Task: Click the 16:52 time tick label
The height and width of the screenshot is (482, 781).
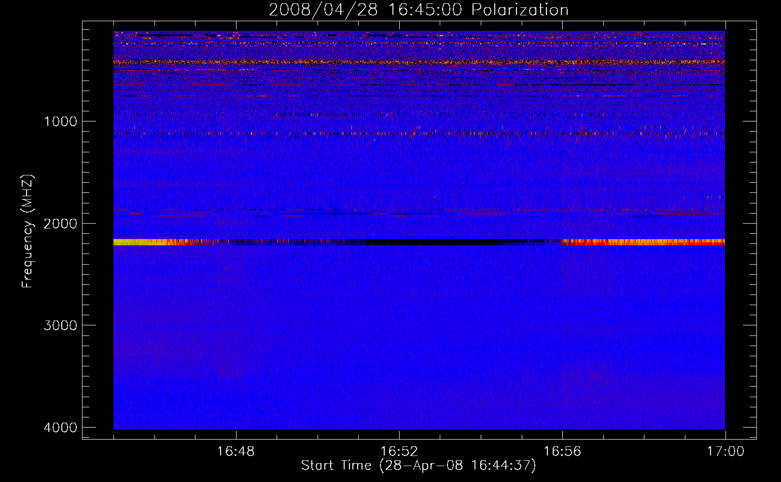Action: point(399,452)
